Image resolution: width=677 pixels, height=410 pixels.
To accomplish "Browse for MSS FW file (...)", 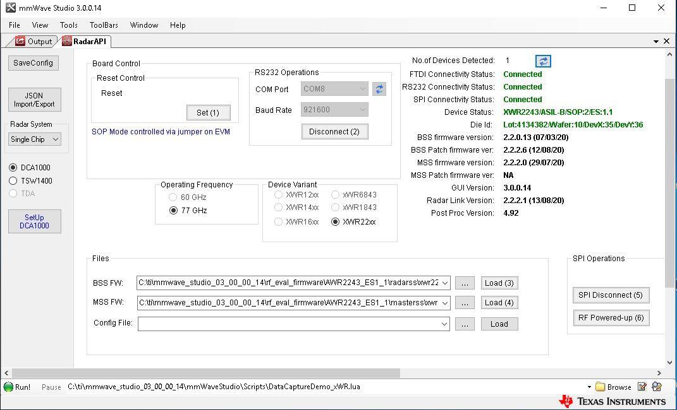I will tap(465, 303).
